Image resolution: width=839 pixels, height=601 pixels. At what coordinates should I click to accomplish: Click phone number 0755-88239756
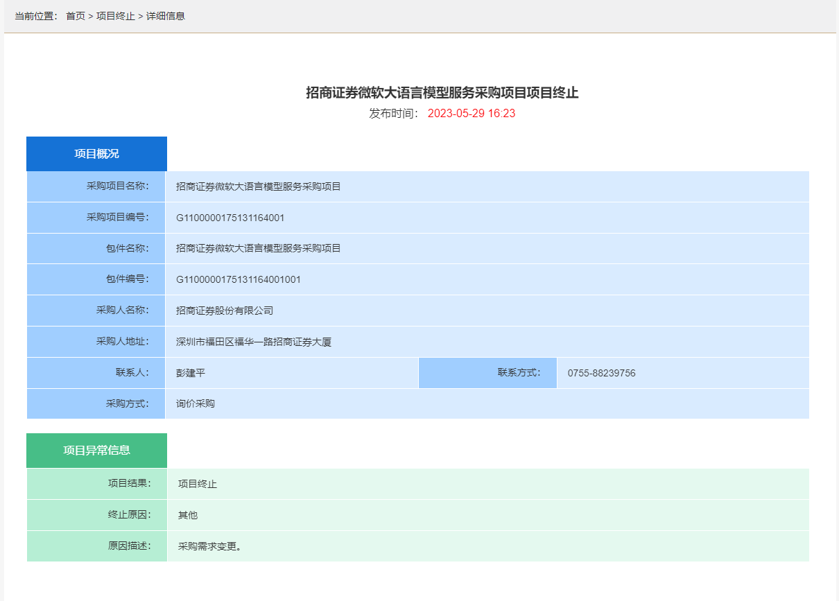pos(601,373)
